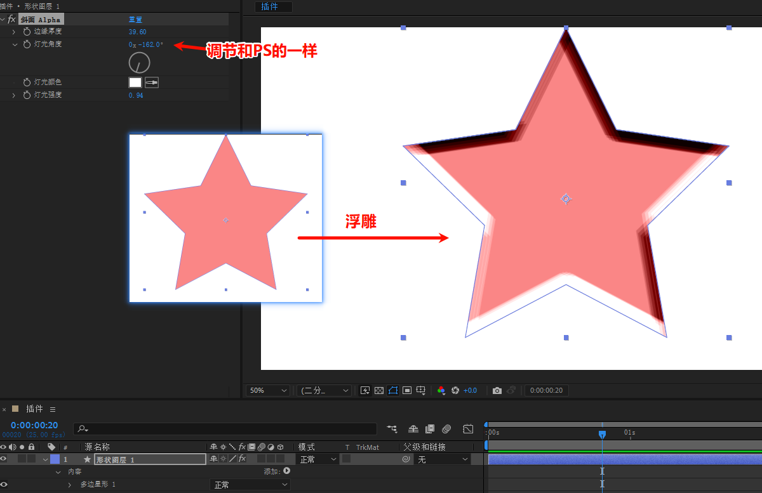Click the TrkMat column header
The height and width of the screenshot is (493, 762).
368,447
